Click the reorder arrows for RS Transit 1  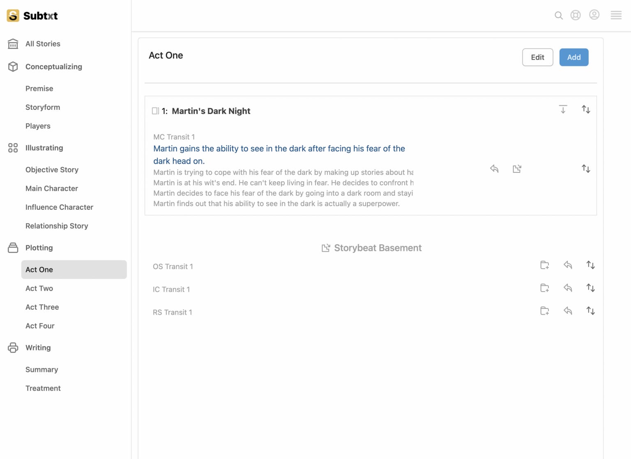coord(590,311)
